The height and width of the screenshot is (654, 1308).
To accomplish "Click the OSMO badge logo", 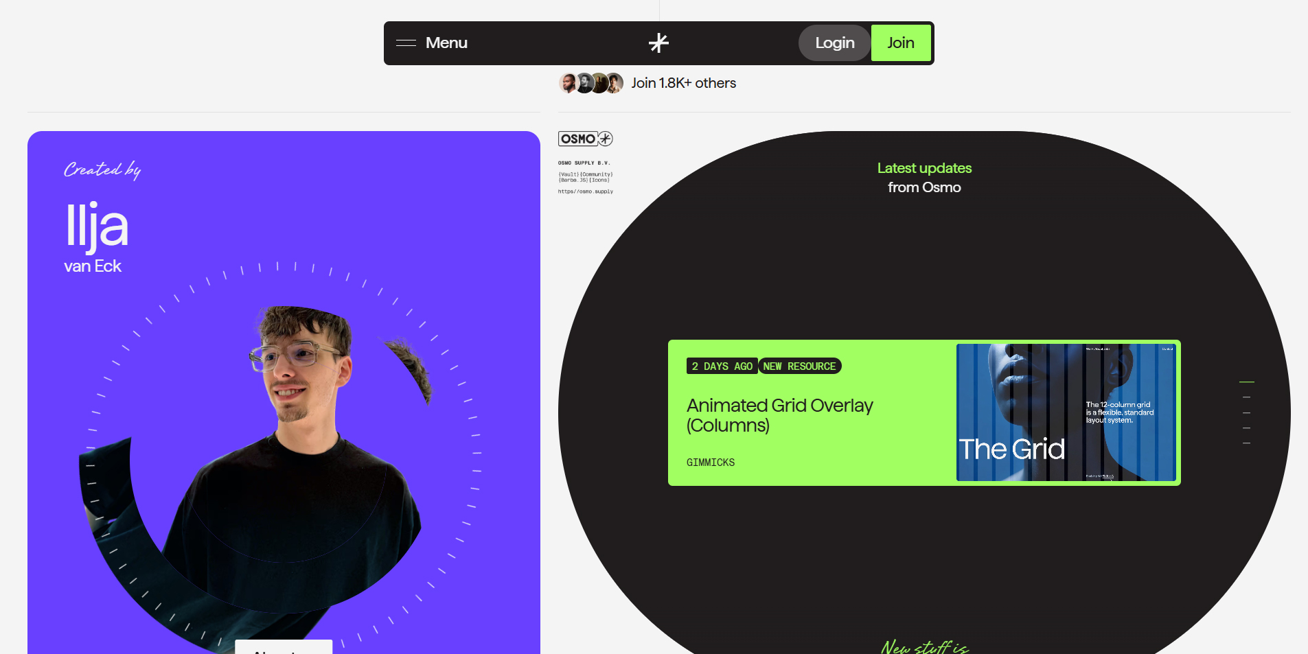I will 586,139.
